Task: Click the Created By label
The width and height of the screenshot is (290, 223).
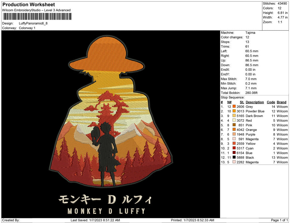Action: tap(11, 220)
